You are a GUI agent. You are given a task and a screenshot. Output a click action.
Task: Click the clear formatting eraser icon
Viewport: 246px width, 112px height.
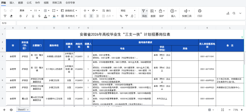(x=11, y=16)
